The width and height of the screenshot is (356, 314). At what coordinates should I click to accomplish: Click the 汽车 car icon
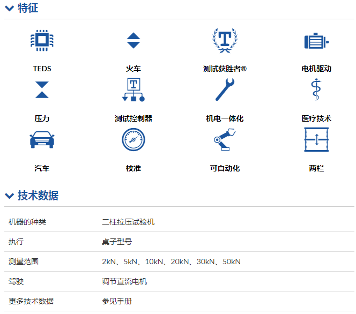coord(42,140)
